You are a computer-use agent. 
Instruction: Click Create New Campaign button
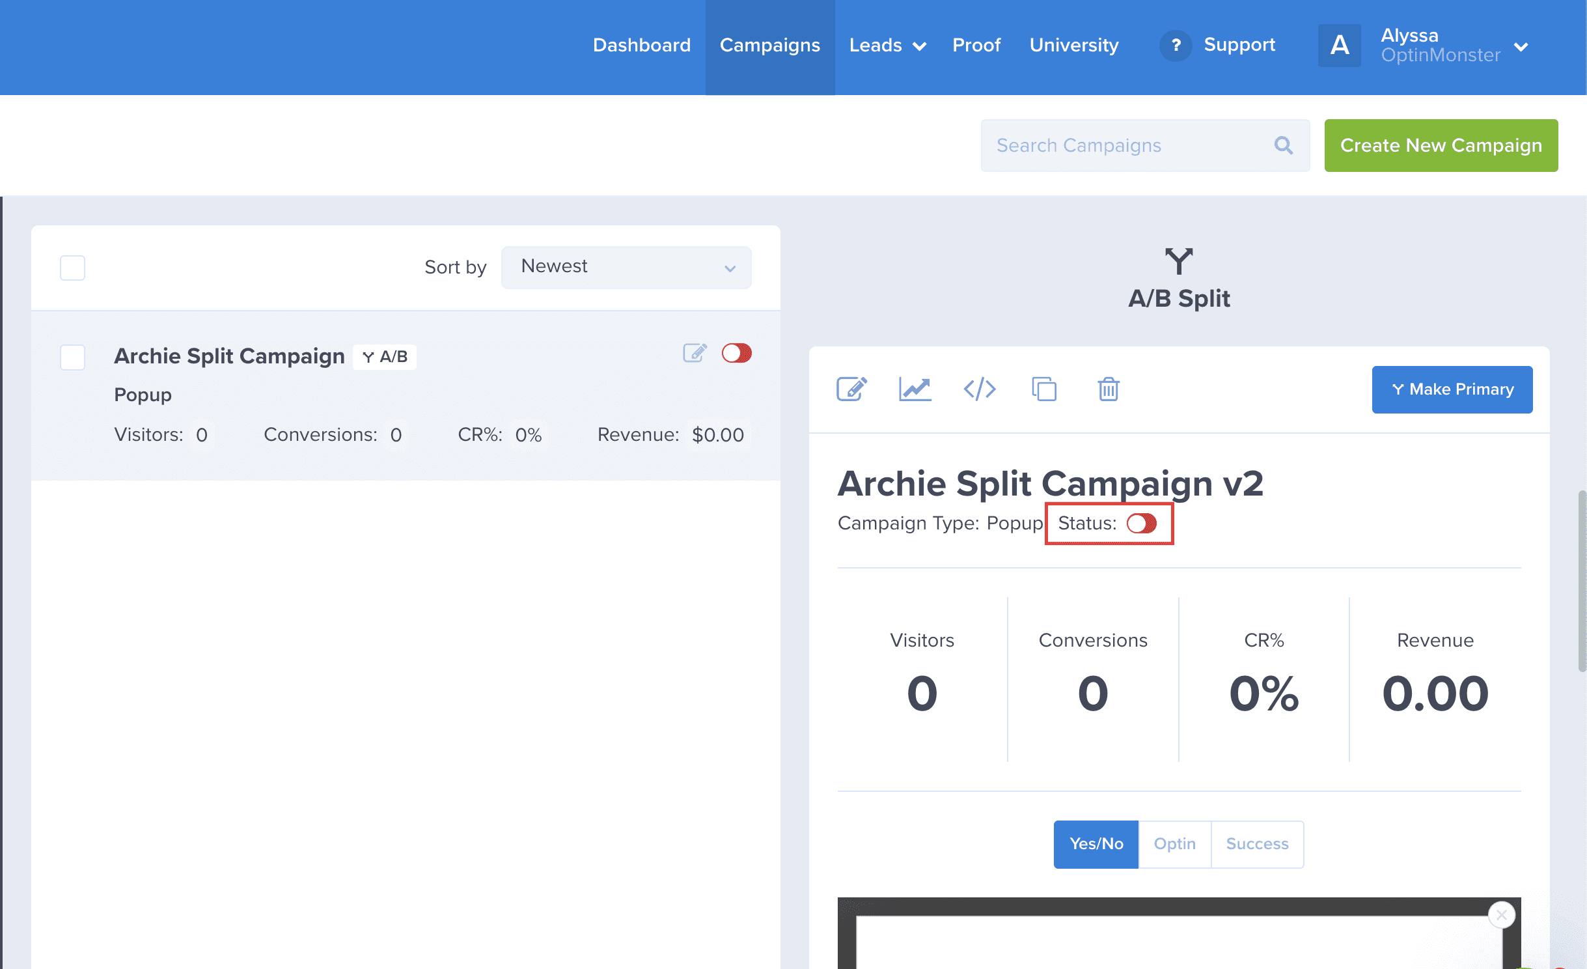[1441, 145]
